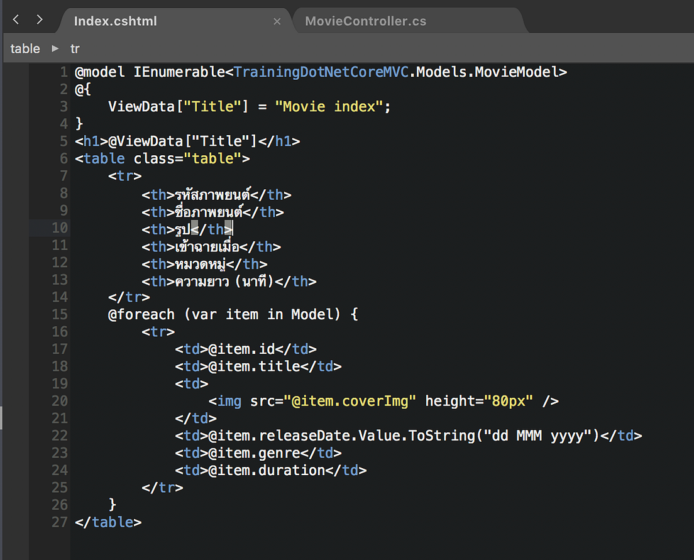Click the highlighted th element on line 10

pyautogui.click(x=187, y=229)
